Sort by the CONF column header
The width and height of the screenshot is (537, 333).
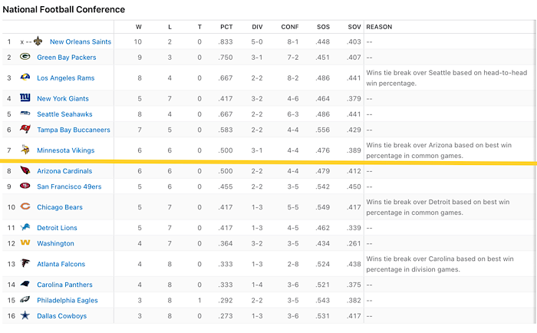[x=290, y=27]
